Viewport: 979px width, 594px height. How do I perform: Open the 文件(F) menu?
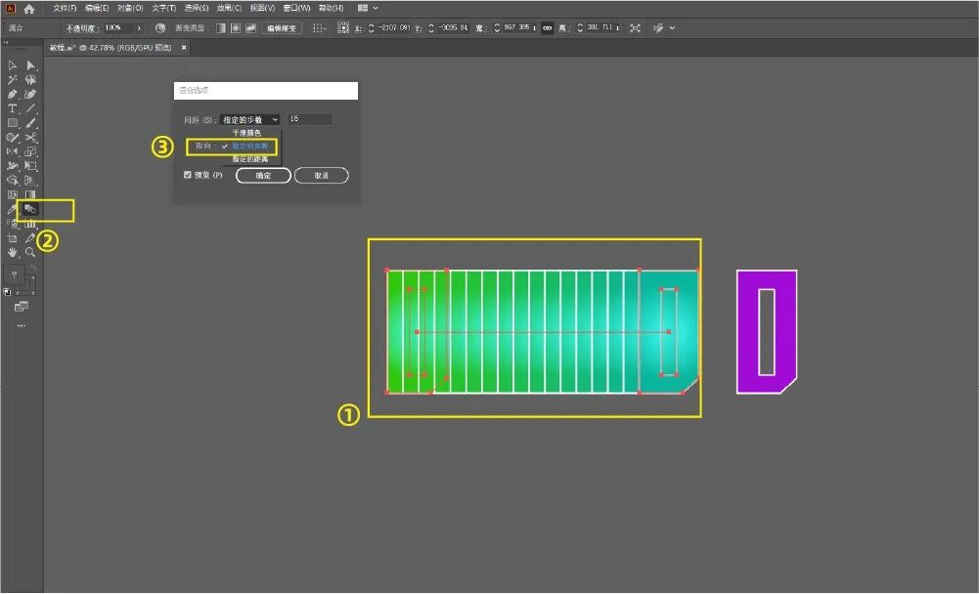pyautogui.click(x=65, y=8)
